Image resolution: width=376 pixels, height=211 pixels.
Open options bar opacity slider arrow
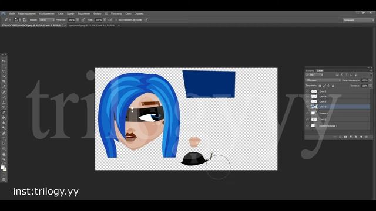pos(78,20)
